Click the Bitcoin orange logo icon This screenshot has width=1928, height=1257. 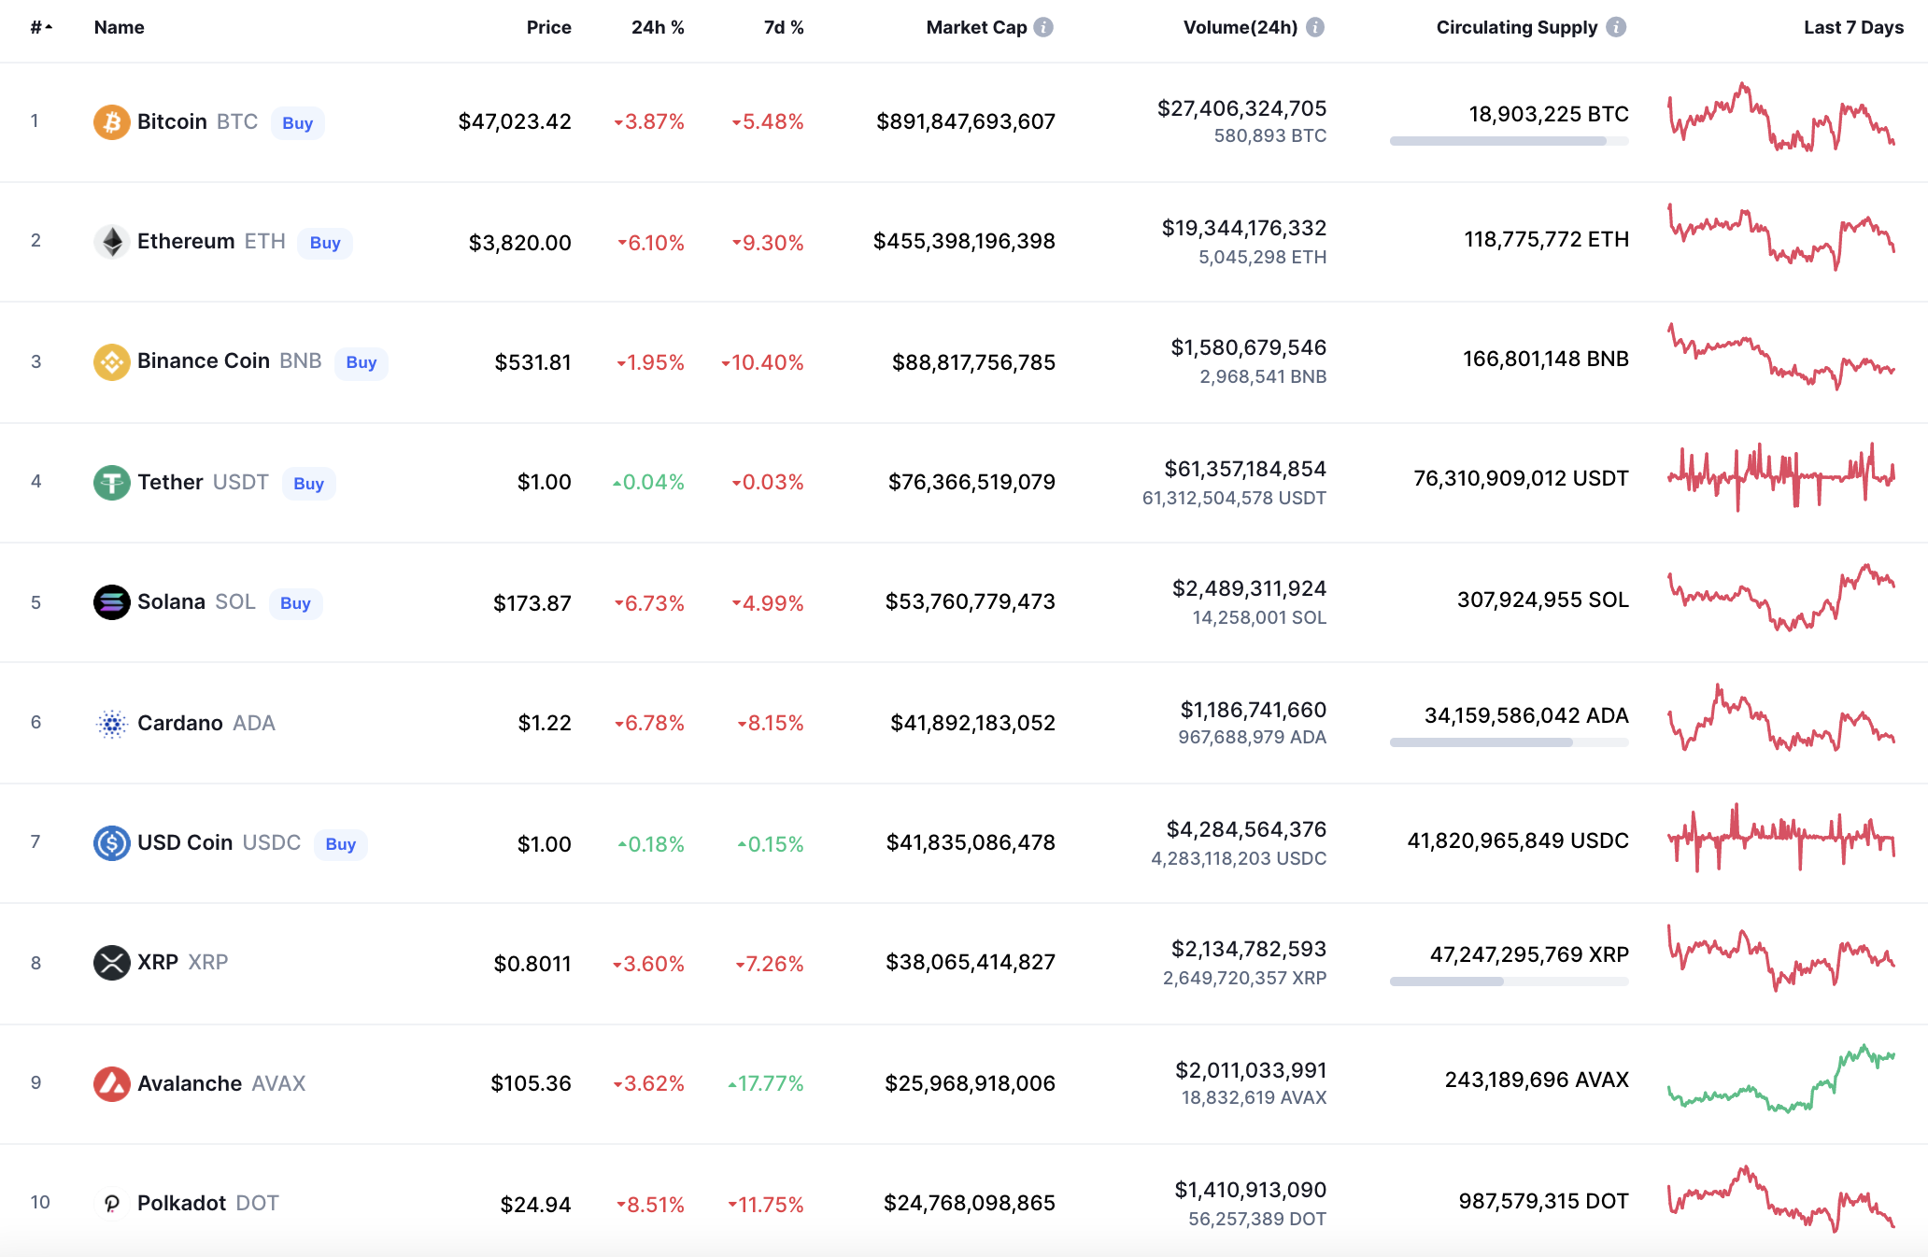pos(111,122)
